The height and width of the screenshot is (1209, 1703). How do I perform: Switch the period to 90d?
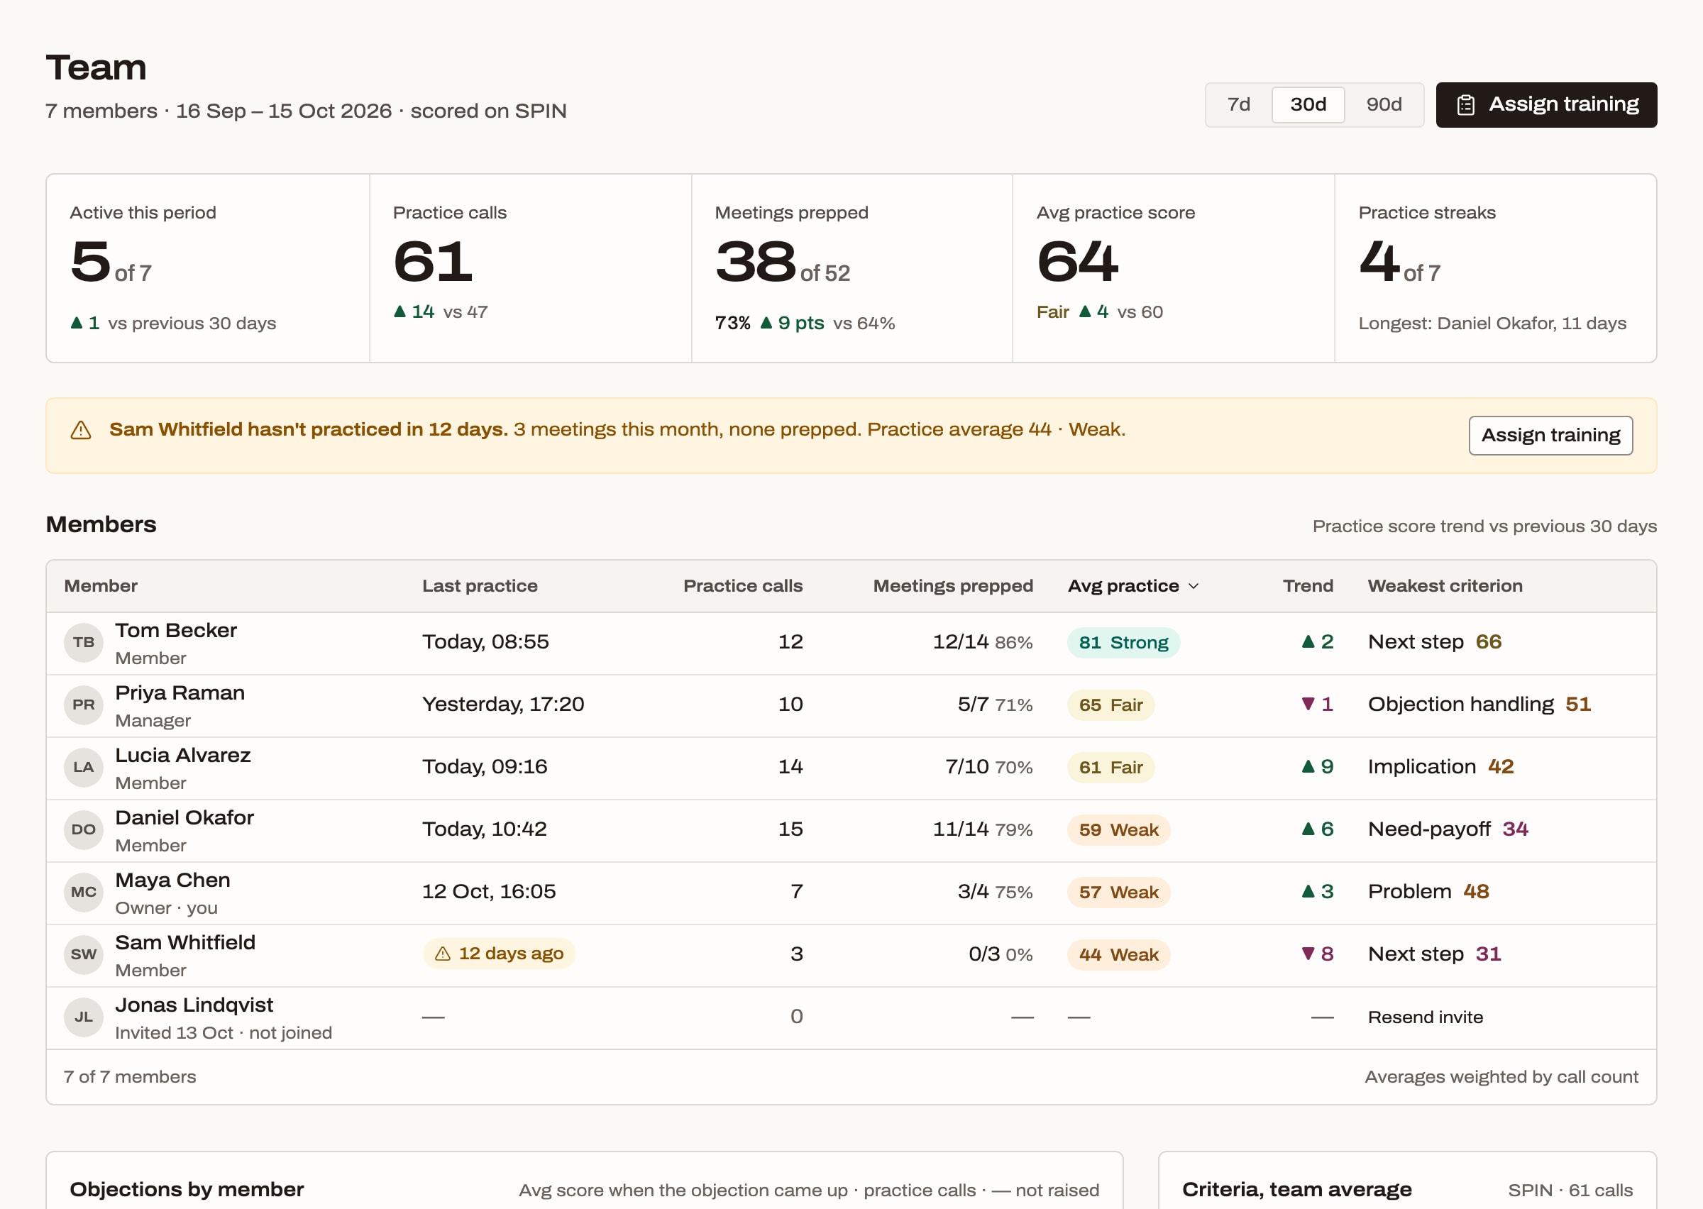click(x=1384, y=105)
